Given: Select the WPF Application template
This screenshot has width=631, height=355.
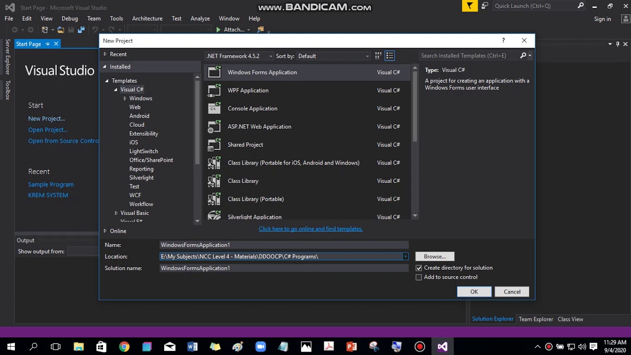Looking at the screenshot, I should click(x=308, y=90).
